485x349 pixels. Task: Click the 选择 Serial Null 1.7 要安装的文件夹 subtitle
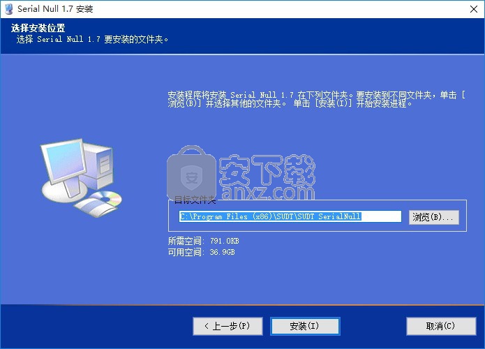92,39
